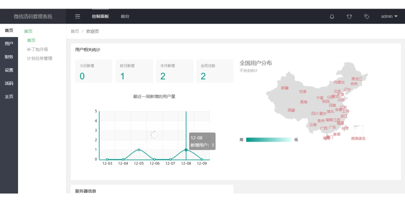The image size is (405, 202).
Task: Select 活码 in the dark sidebar
Action: click(x=9, y=83)
